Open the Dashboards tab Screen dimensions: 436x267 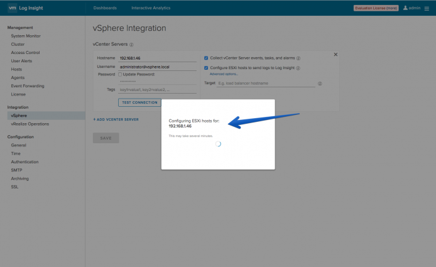[105, 8]
